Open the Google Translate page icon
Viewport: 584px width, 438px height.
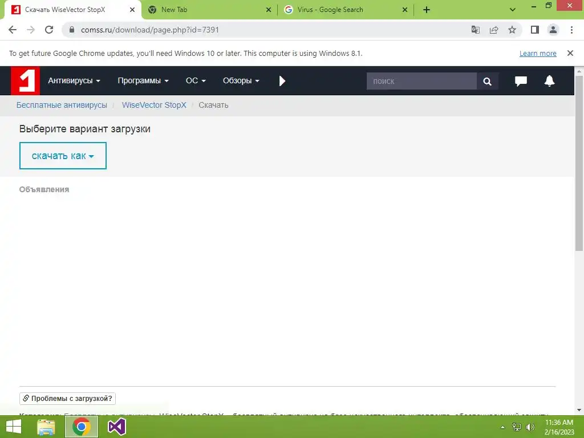tap(476, 30)
